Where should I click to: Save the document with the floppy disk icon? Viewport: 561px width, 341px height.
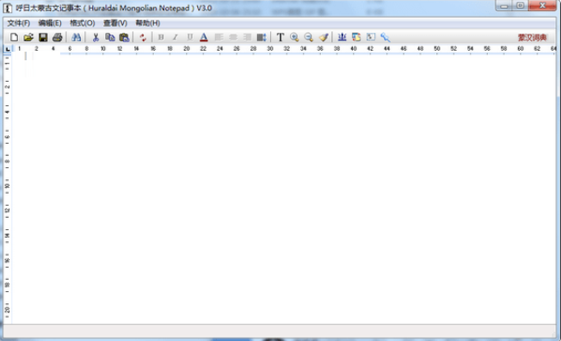click(x=43, y=37)
